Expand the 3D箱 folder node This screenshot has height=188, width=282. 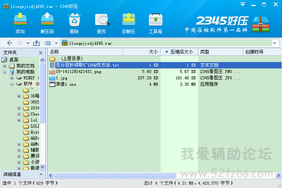pos(19,96)
